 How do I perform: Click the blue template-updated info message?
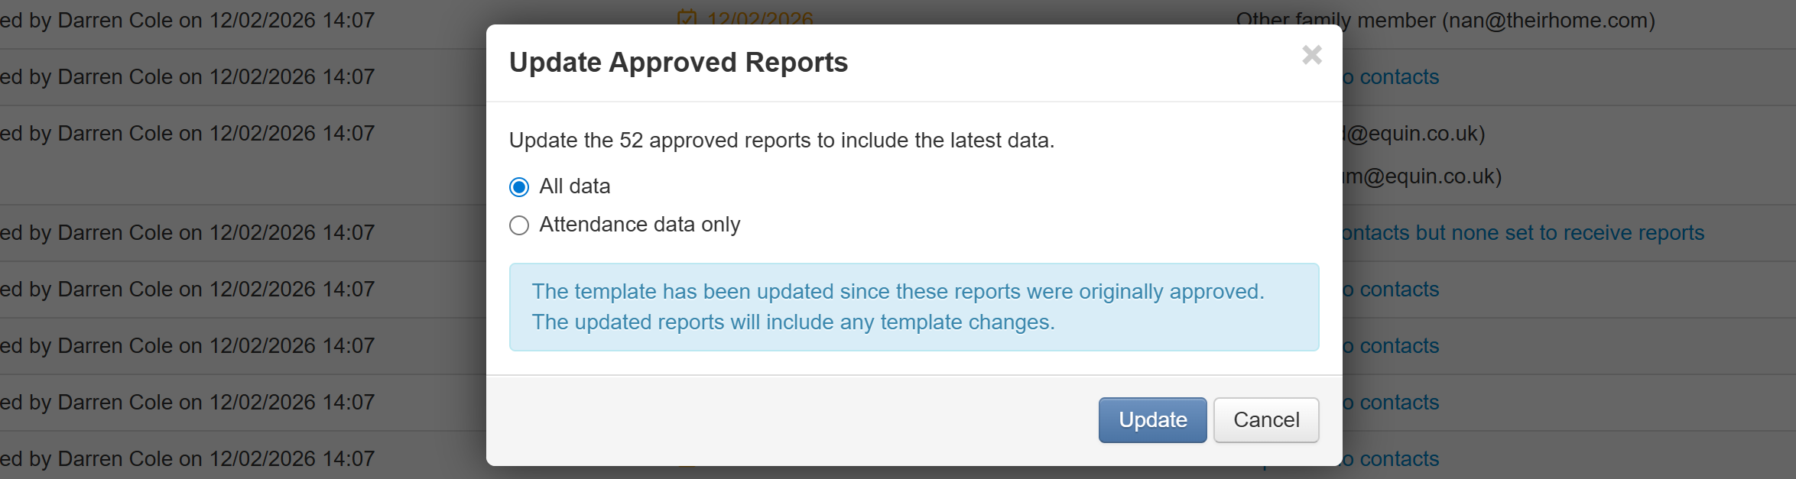pyautogui.click(x=914, y=307)
